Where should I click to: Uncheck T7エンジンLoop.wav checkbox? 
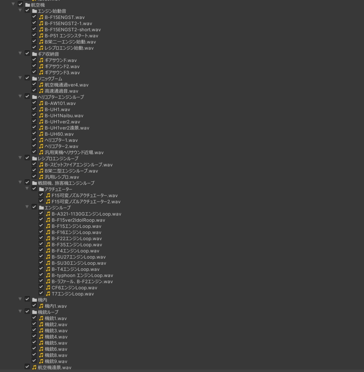(x=41, y=293)
